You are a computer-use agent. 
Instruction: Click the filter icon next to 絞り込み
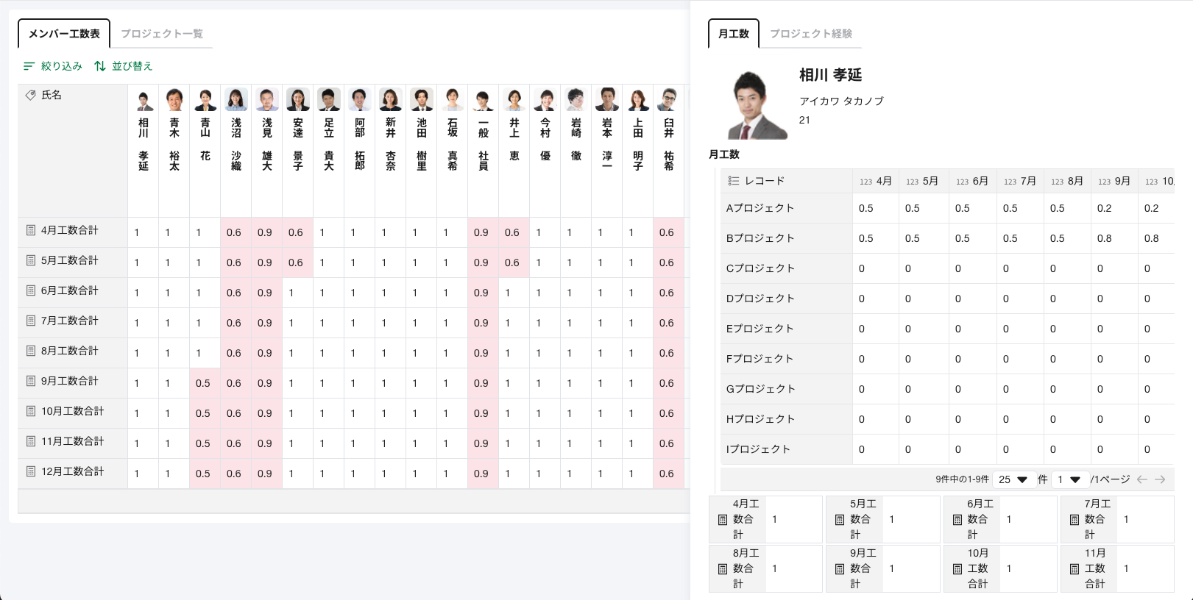click(x=29, y=66)
